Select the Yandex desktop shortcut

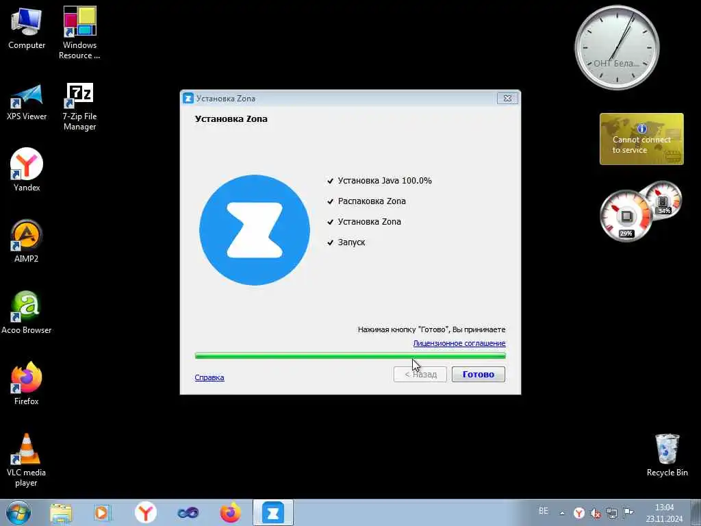27,170
